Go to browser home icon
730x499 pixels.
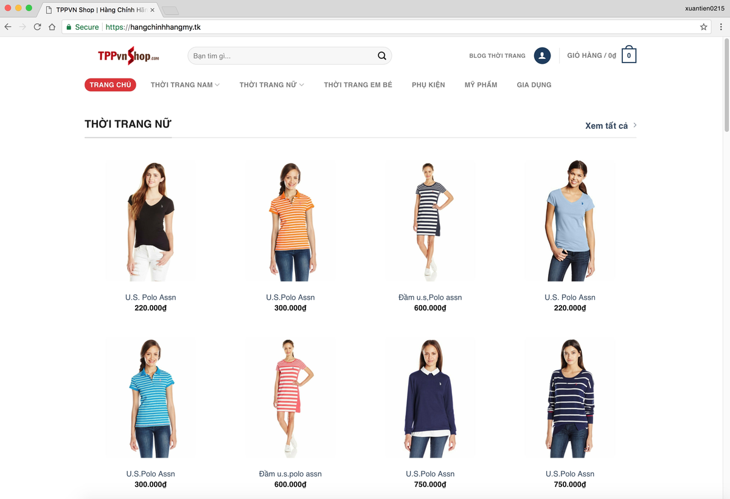[x=52, y=27]
